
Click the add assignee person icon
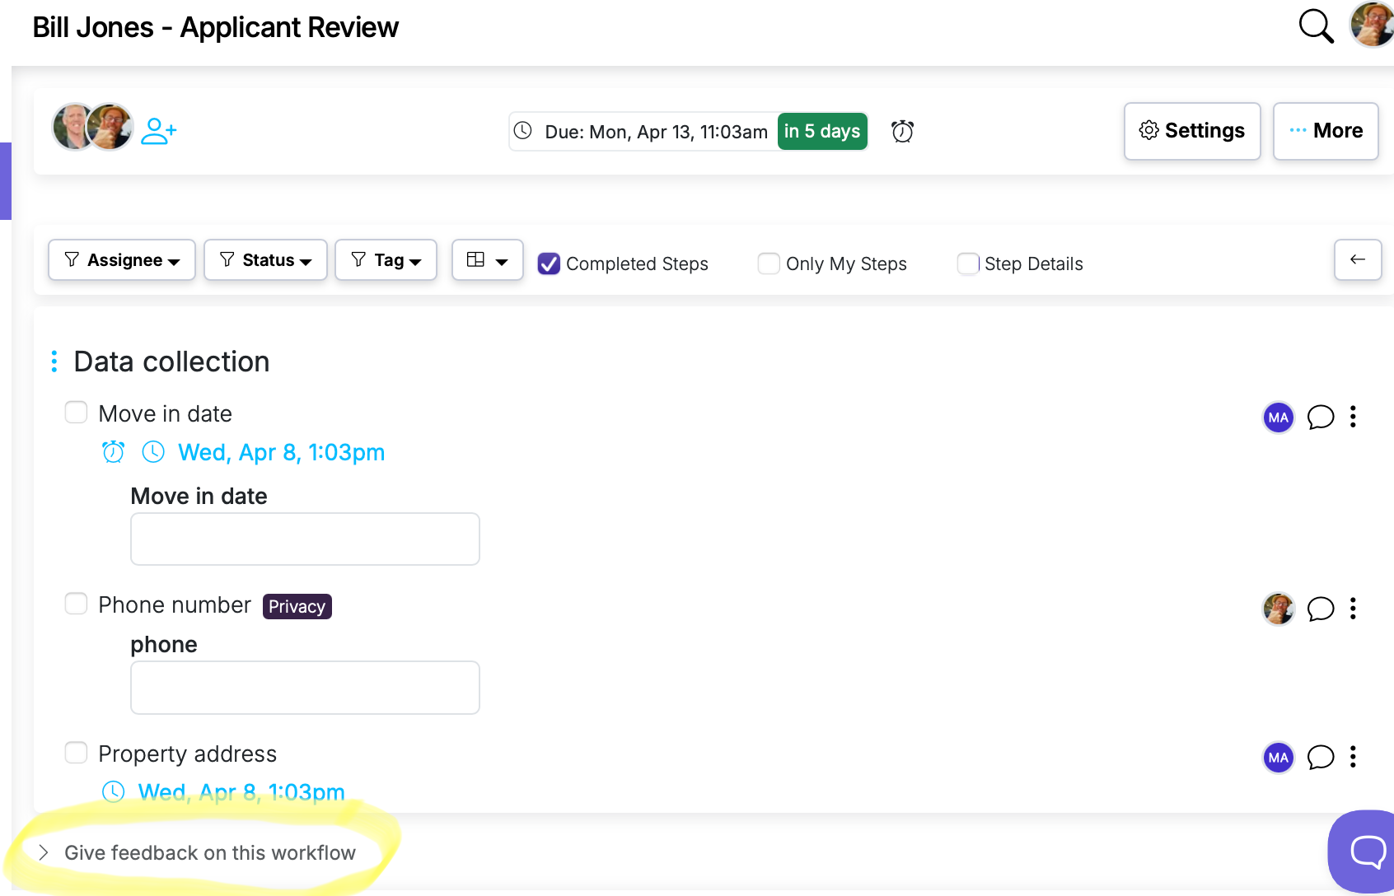tap(159, 129)
